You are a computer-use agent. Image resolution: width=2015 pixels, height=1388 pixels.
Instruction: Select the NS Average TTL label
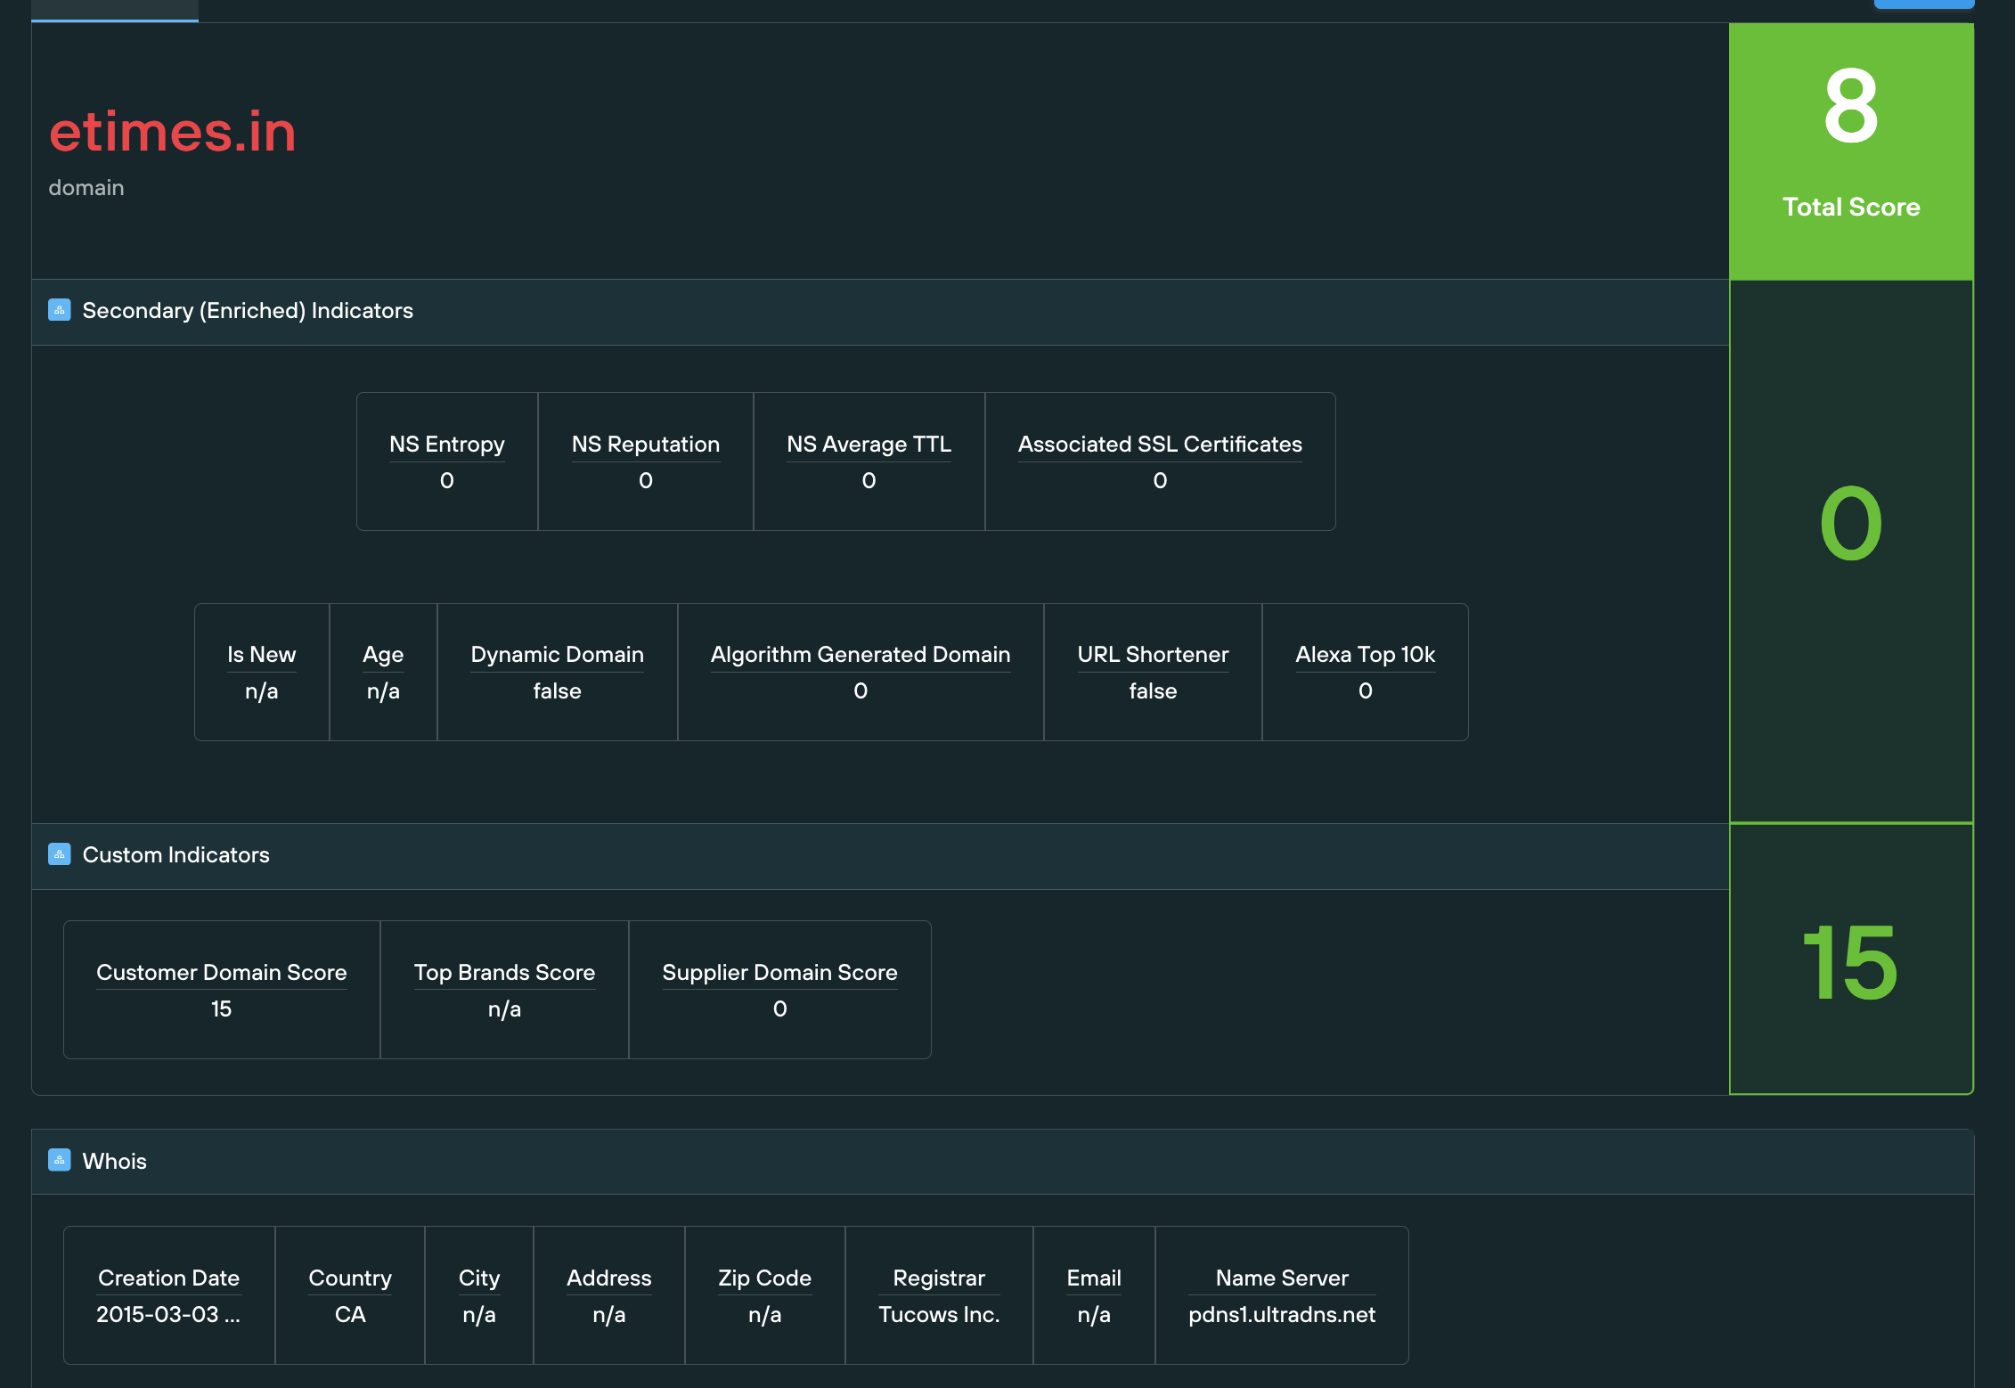pyautogui.click(x=869, y=444)
